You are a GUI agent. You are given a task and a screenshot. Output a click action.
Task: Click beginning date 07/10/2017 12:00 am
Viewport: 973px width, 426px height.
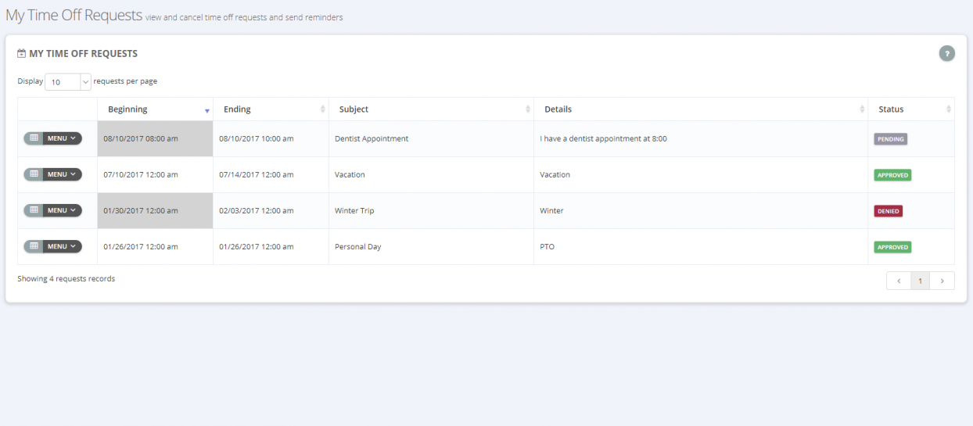click(x=141, y=174)
